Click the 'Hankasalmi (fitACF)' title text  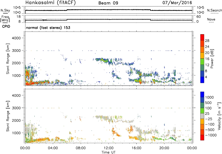point(51,3)
